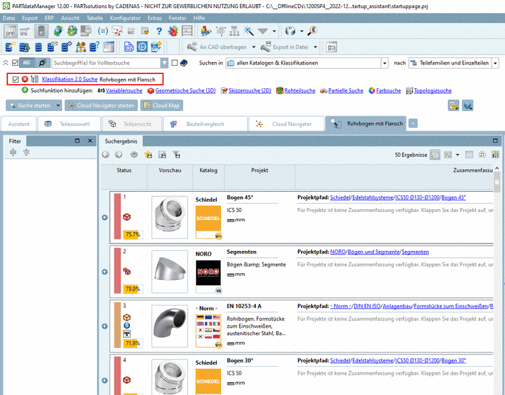This screenshot has width=505, height=395.
Task: Open the 'allen Katalogen & Klassifikationen' dropdown
Action: coord(384,63)
